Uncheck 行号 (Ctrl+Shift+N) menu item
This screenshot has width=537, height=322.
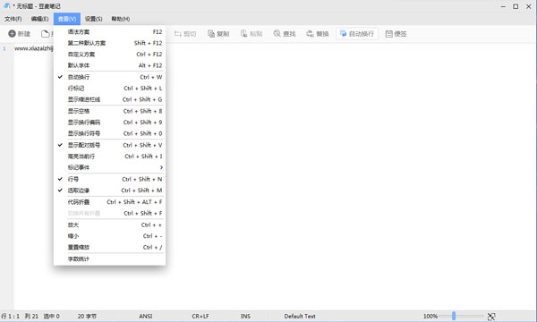pyautogui.click(x=109, y=179)
